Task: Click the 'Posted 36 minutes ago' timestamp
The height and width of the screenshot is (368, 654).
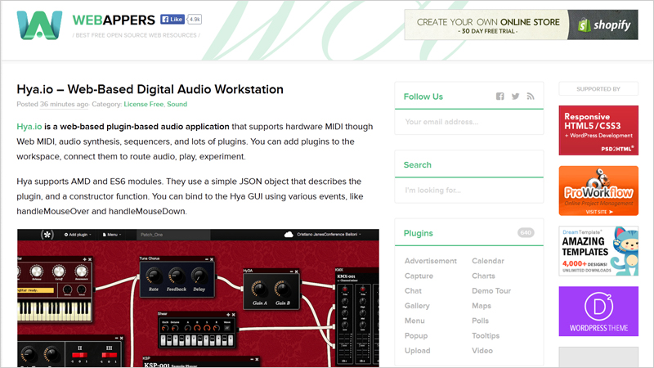Action: (52, 105)
